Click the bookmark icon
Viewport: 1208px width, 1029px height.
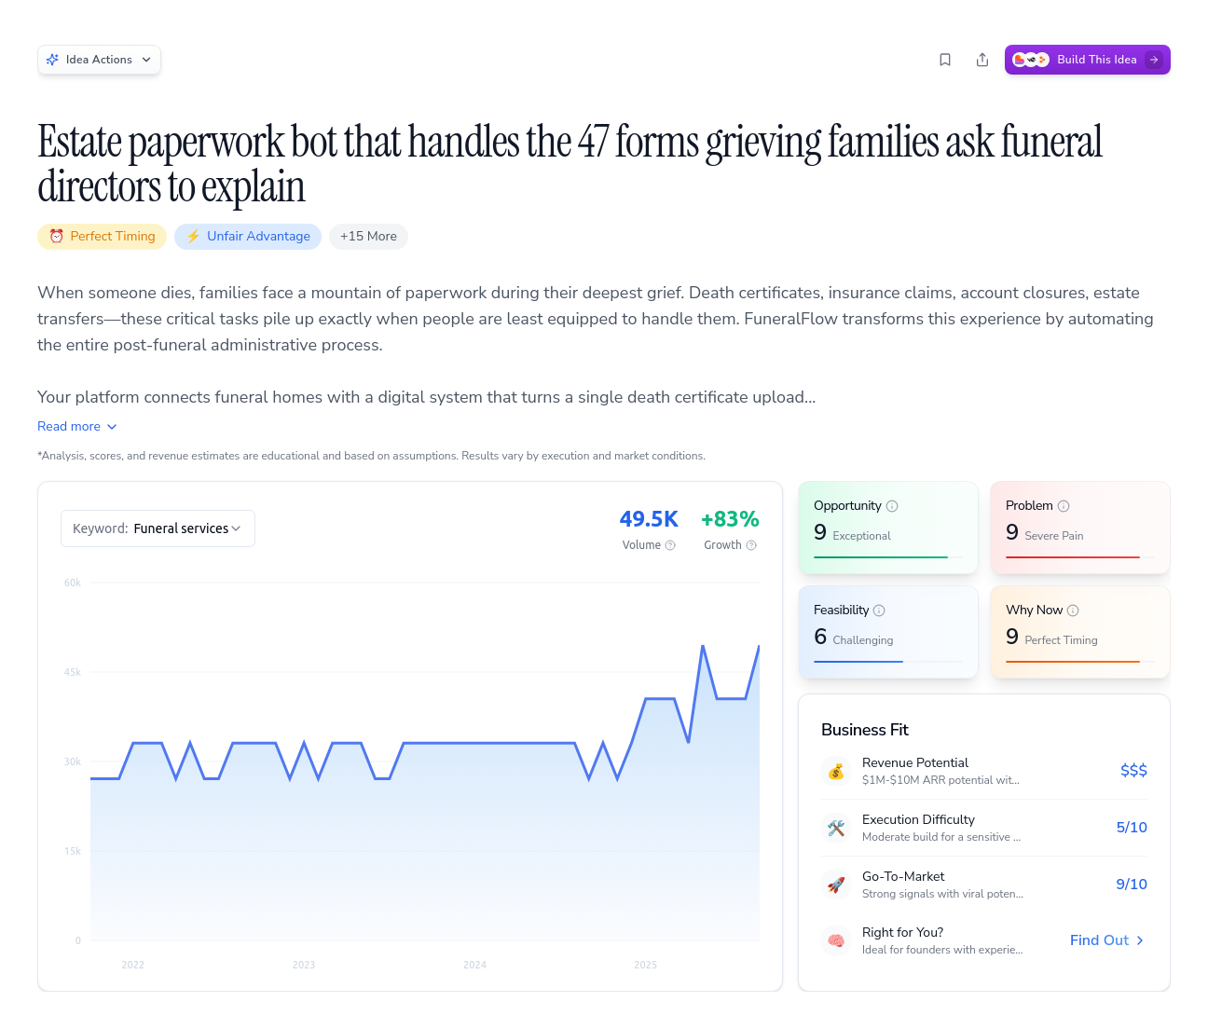pos(945,59)
